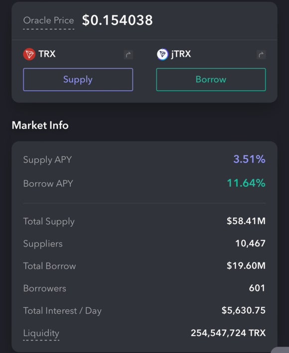Click the red TRX token icon
Screen dimensions: 289x353
tap(29, 54)
